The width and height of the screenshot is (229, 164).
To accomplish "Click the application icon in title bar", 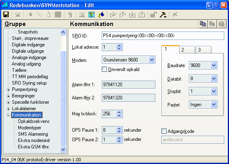I will (5, 5).
